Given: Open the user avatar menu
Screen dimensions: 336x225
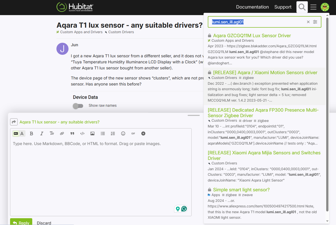Looking at the screenshot, I should [x=325, y=7].
